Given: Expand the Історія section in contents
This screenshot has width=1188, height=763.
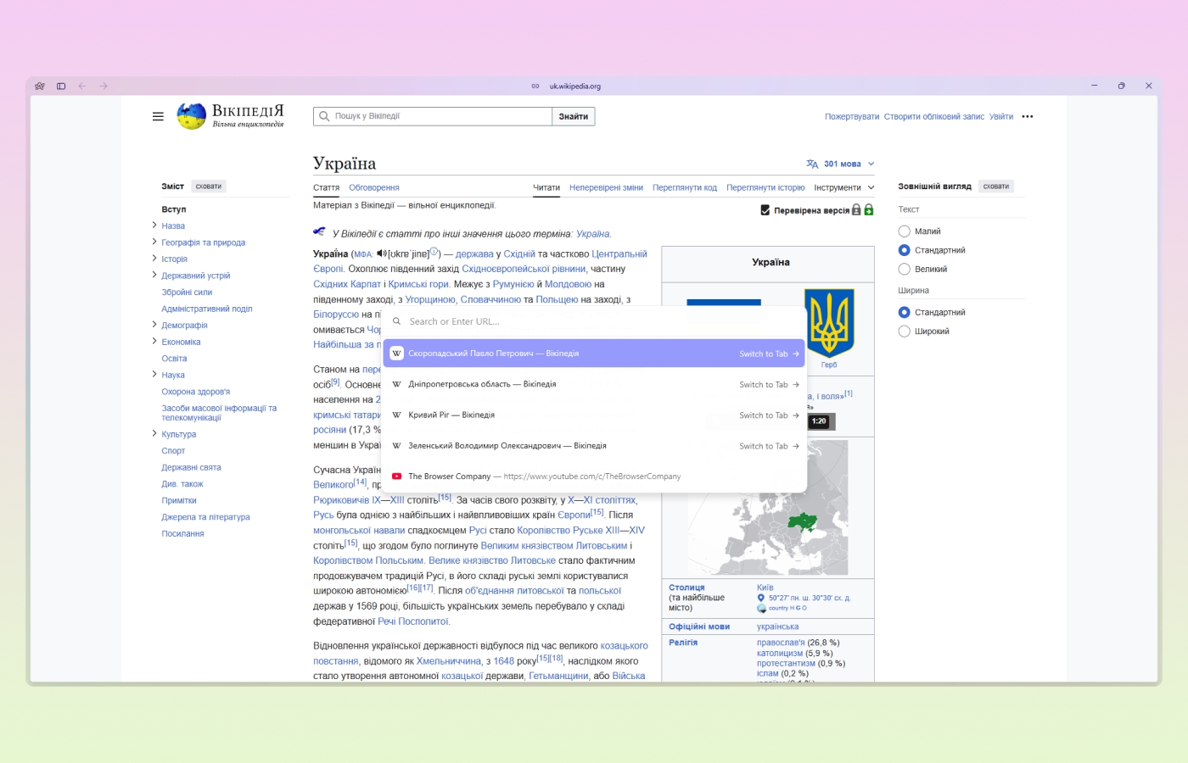Looking at the screenshot, I should pos(154,259).
